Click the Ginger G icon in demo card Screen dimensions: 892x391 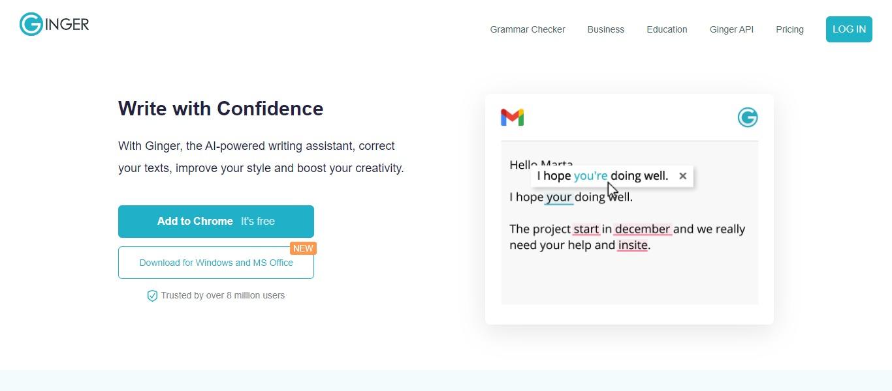[x=748, y=117]
